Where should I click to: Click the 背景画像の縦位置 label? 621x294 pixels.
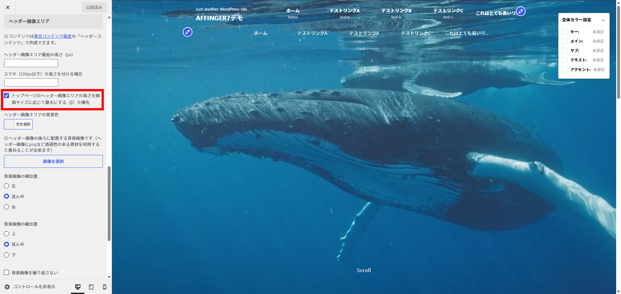click(21, 224)
